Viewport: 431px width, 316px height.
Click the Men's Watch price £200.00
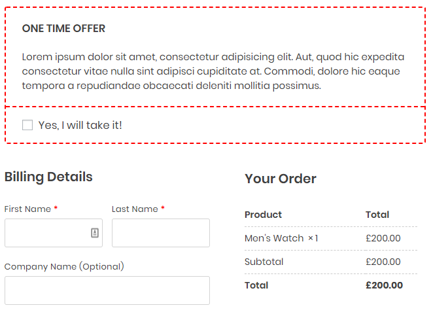click(383, 238)
